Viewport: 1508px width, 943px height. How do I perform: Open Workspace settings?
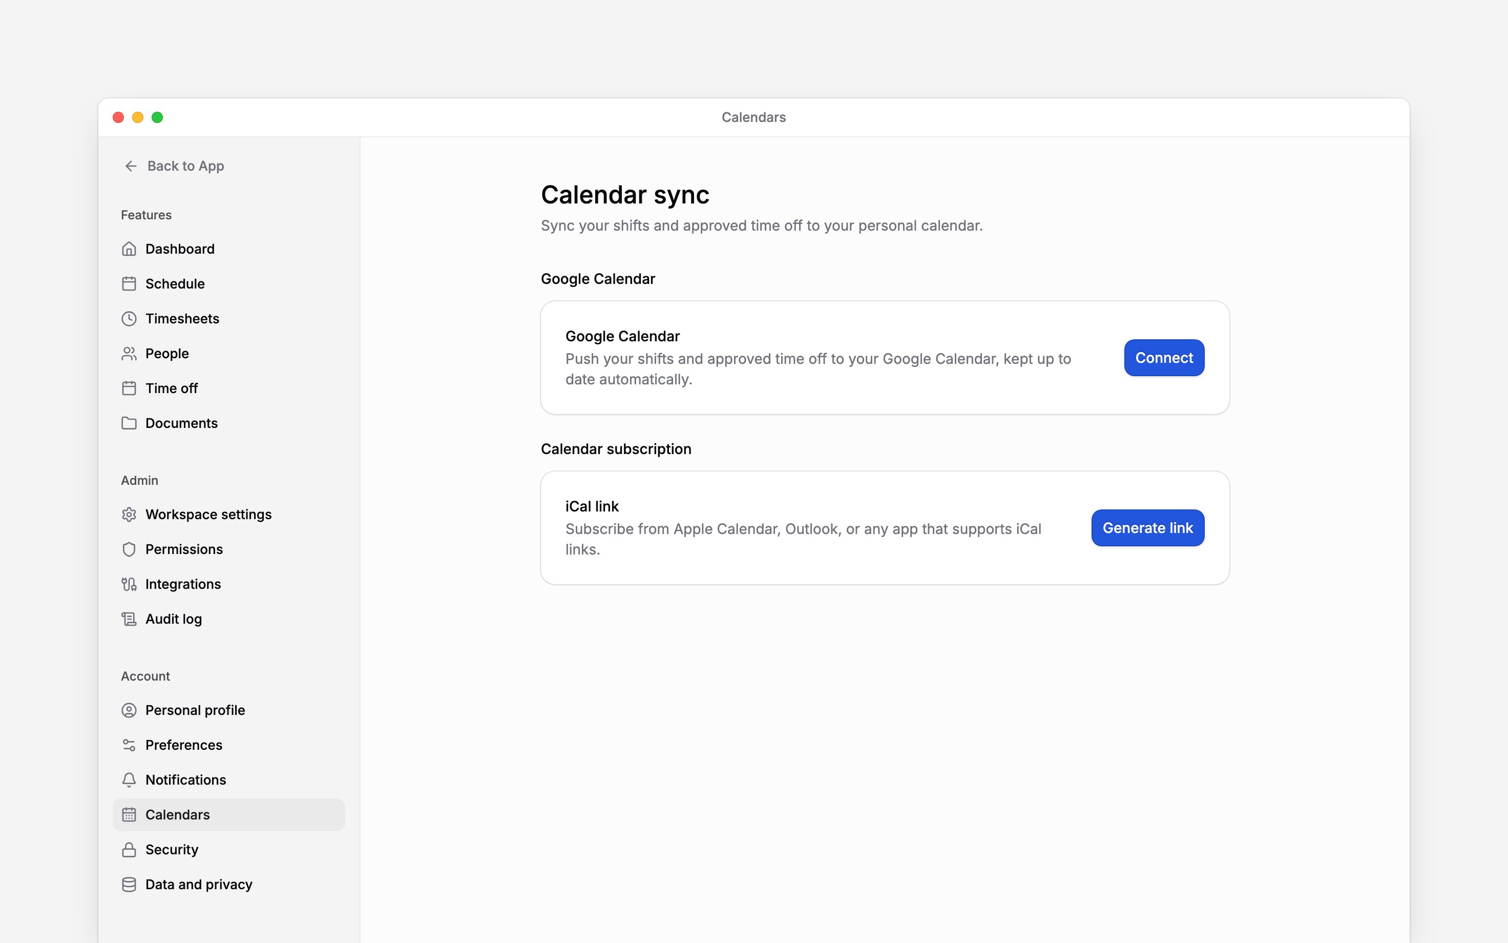pos(228,515)
